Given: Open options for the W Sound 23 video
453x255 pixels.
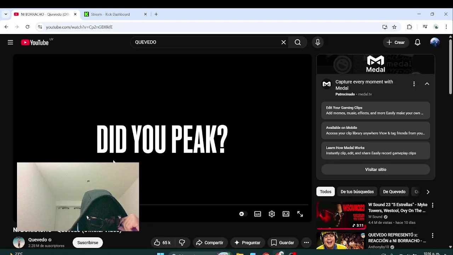Looking at the screenshot, I should 432,205.
